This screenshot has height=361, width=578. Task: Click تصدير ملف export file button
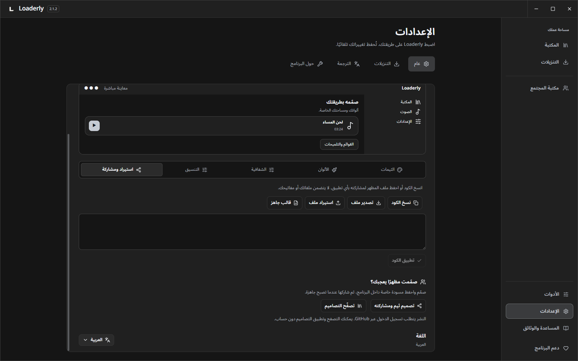tap(366, 203)
